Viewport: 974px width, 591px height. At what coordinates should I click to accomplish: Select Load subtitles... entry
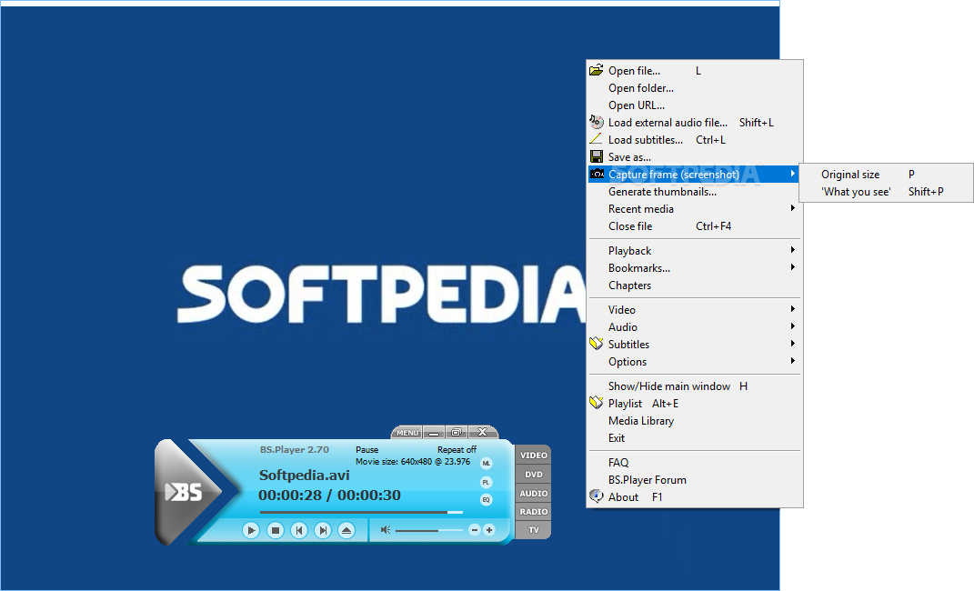pyautogui.click(x=695, y=140)
